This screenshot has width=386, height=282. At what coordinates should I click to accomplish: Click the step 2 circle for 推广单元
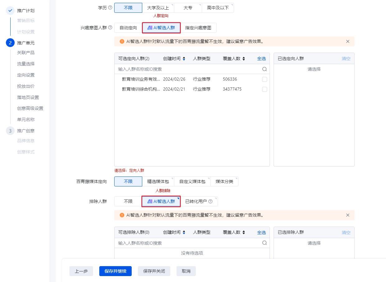tap(10, 43)
